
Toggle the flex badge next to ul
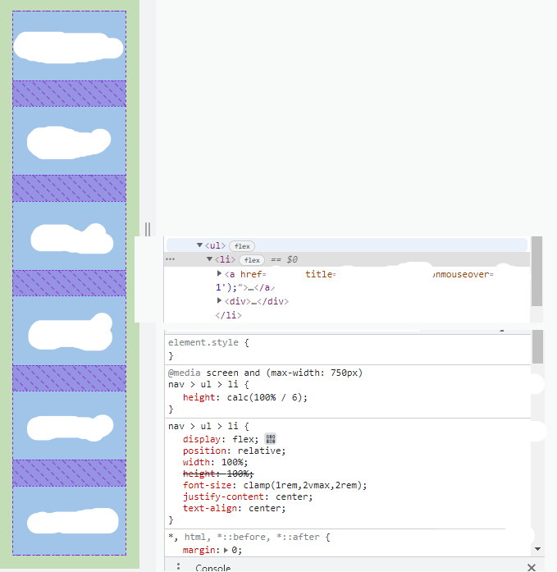[x=242, y=246]
